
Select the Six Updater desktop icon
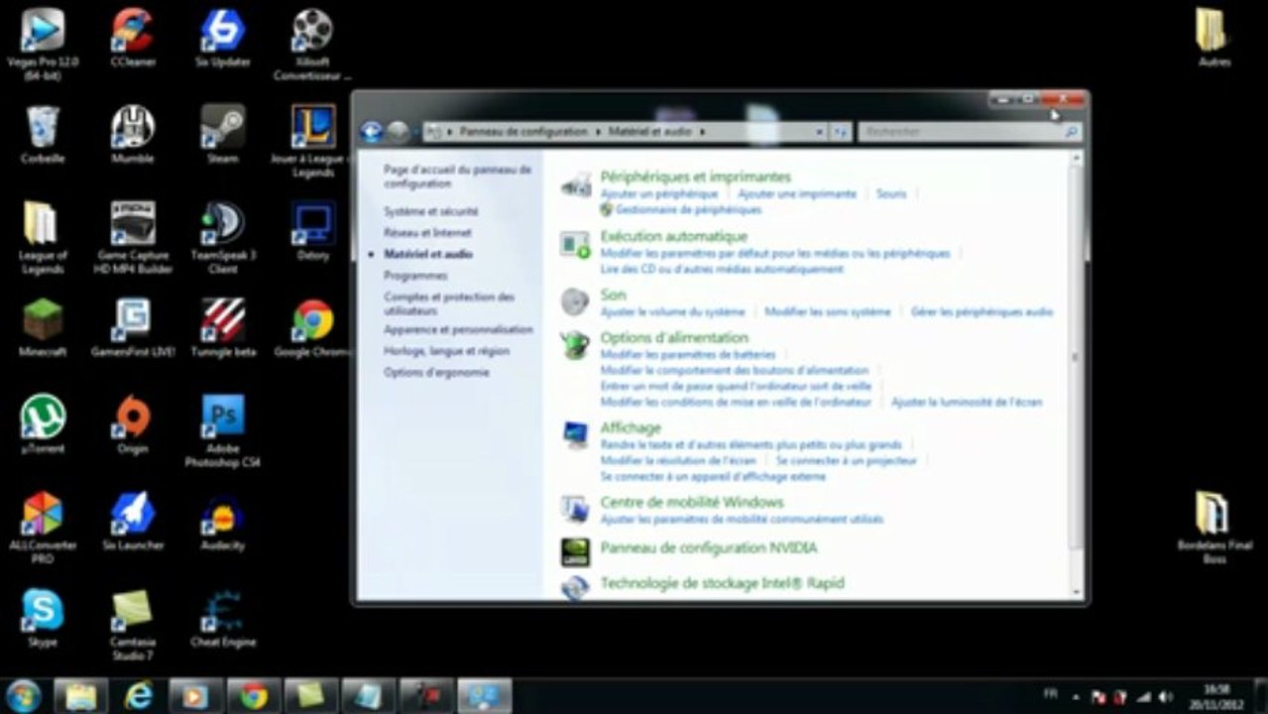tap(222, 38)
